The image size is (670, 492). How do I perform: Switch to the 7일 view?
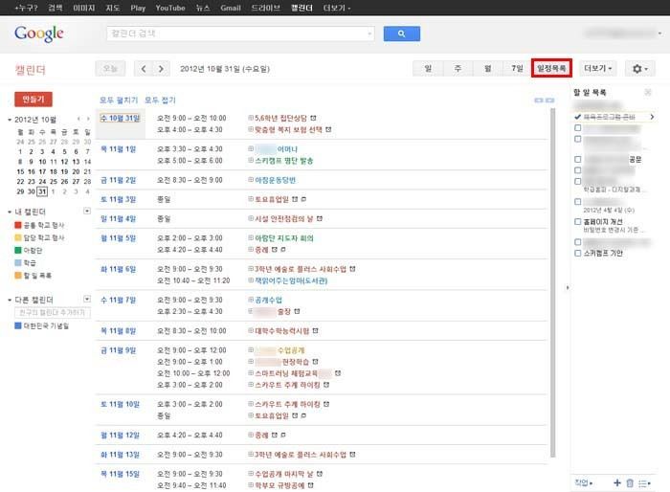(x=517, y=68)
